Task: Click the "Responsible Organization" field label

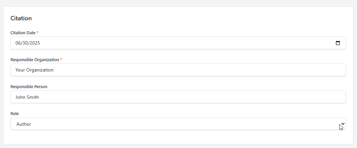Action: (35, 60)
